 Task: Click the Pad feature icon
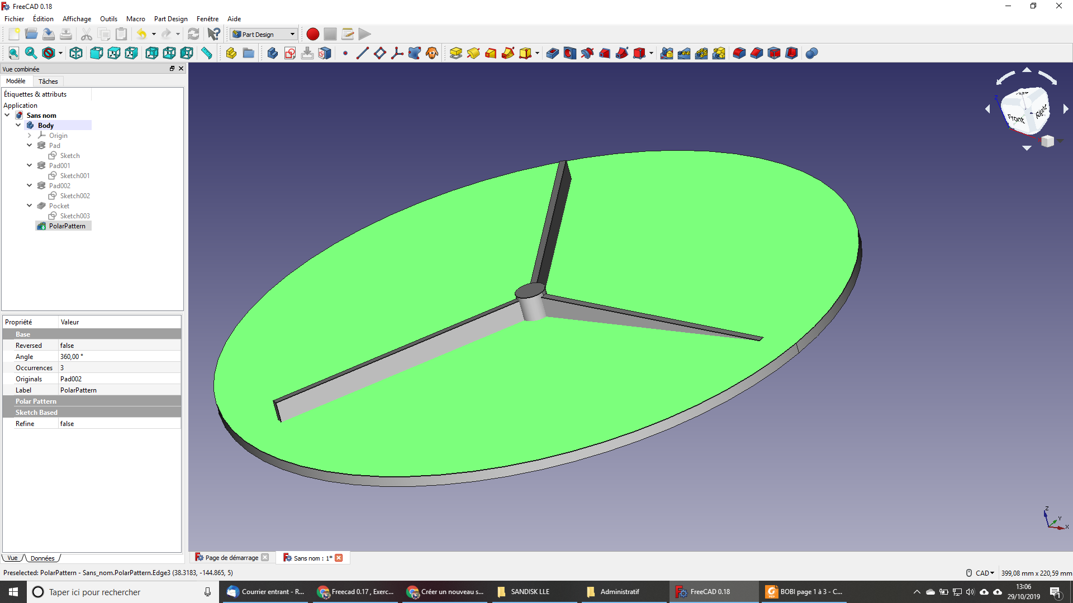point(456,53)
